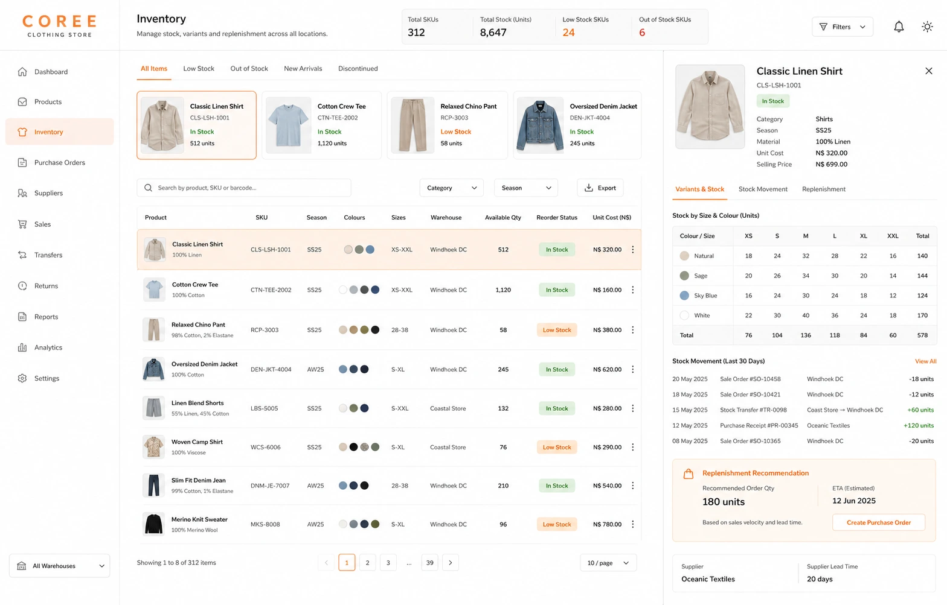Close the Classic Linen Shirt detail panel
947x605 pixels.
[929, 71]
